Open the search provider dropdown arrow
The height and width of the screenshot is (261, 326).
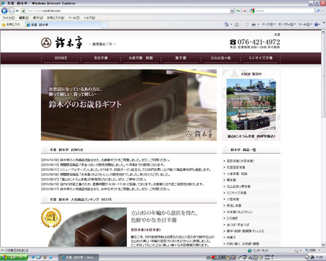(322, 11)
